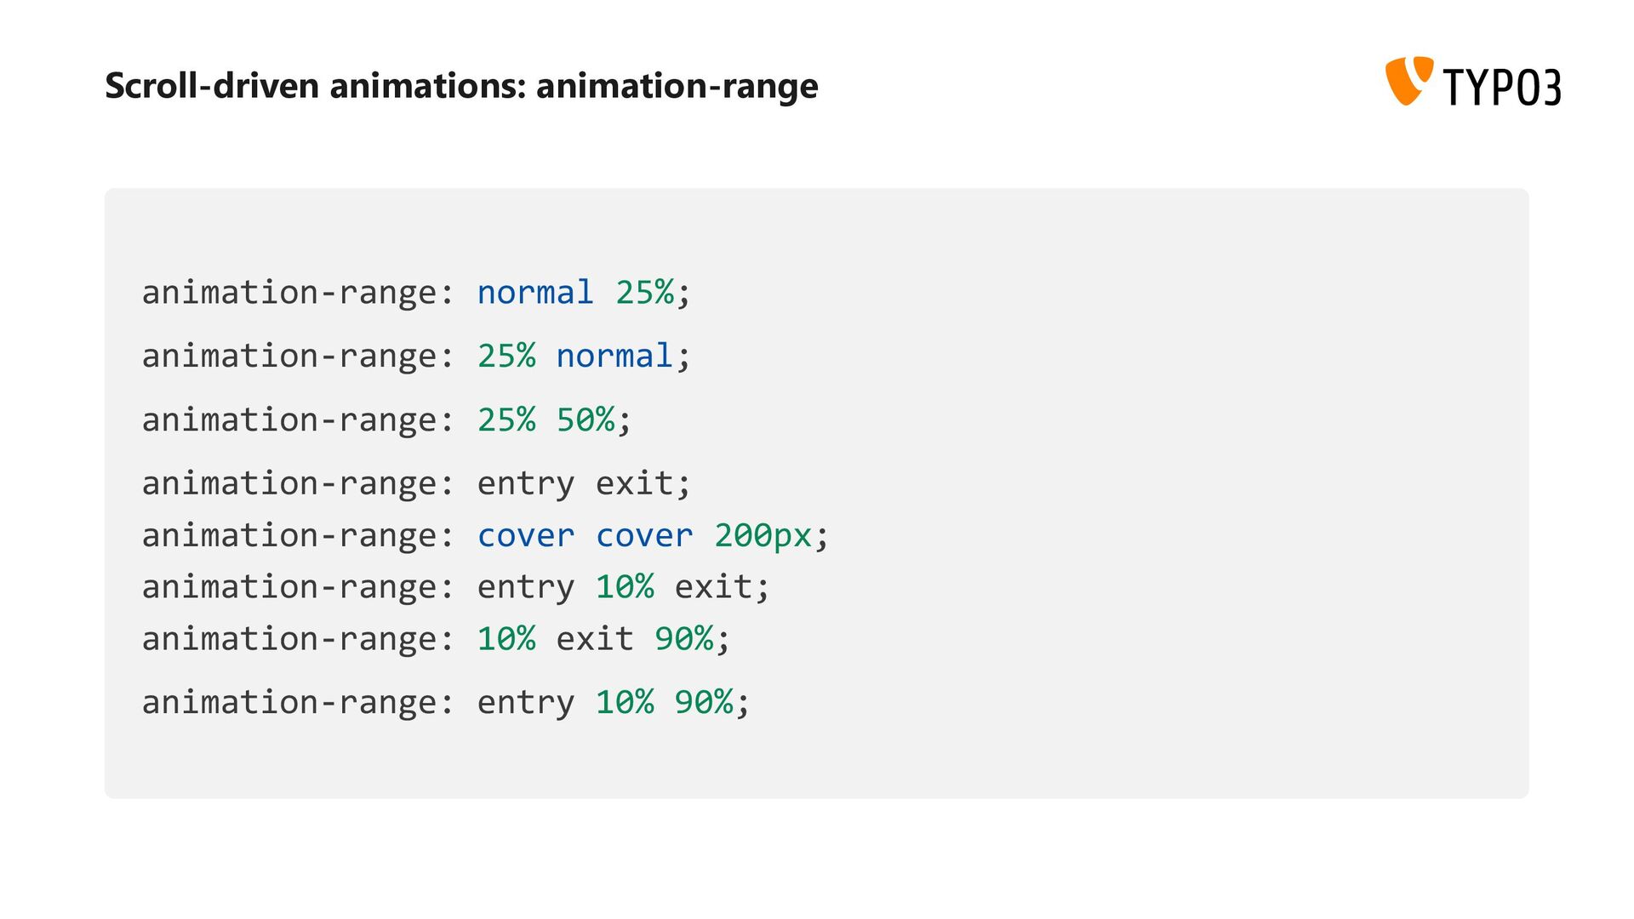Image resolution: width=1634 pixels, height=919 pixels.
Task: Click 'exit' in the 'entry 10% exit' line
Action: pos(713,586)
